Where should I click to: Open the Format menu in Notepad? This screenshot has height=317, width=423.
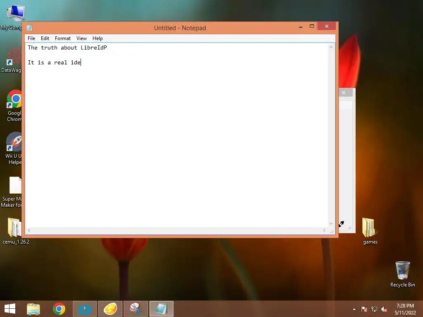pyautogui.click(x=63, y=38)
